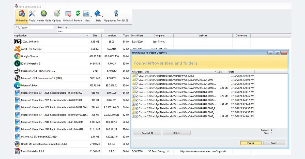
Task: Select MSXML 4.0 SP3 Parser (KB2758694)
Action: [x=40, y=137]
